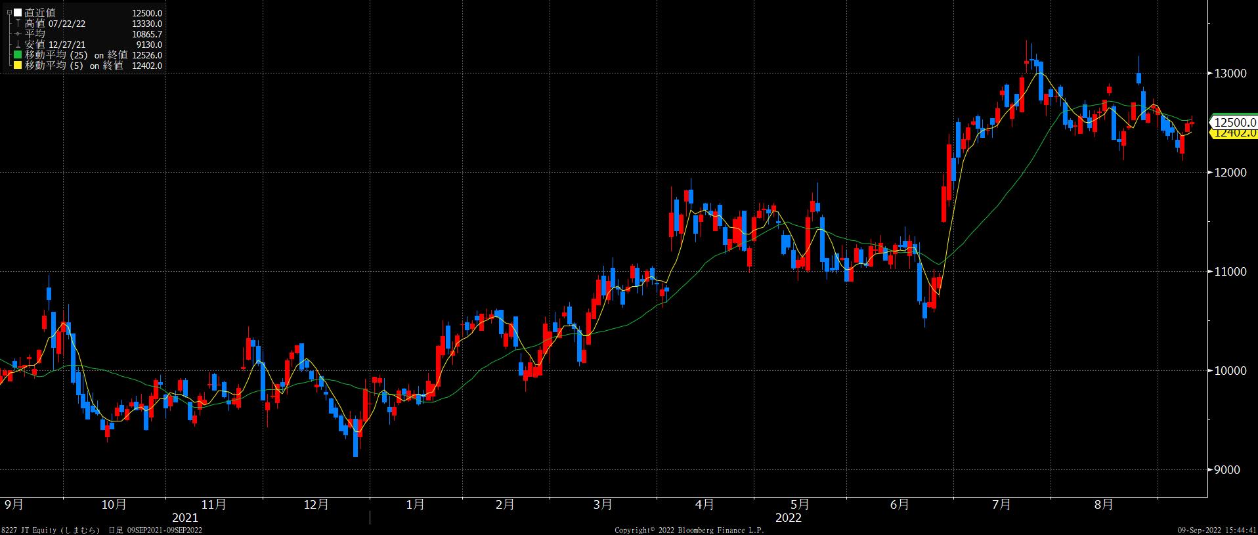Click the 2022 year label on time axis

(788, 518)
